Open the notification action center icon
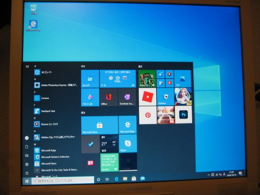 click(x=240, y=173)
